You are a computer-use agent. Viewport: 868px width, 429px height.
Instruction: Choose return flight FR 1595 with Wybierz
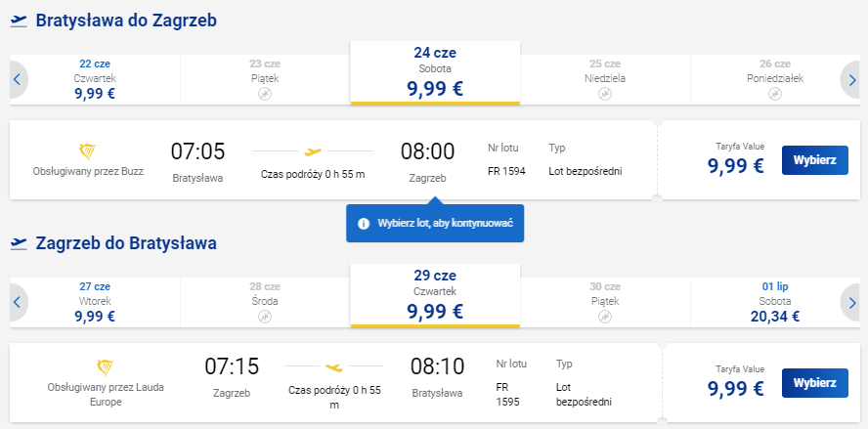click(815, 382)
